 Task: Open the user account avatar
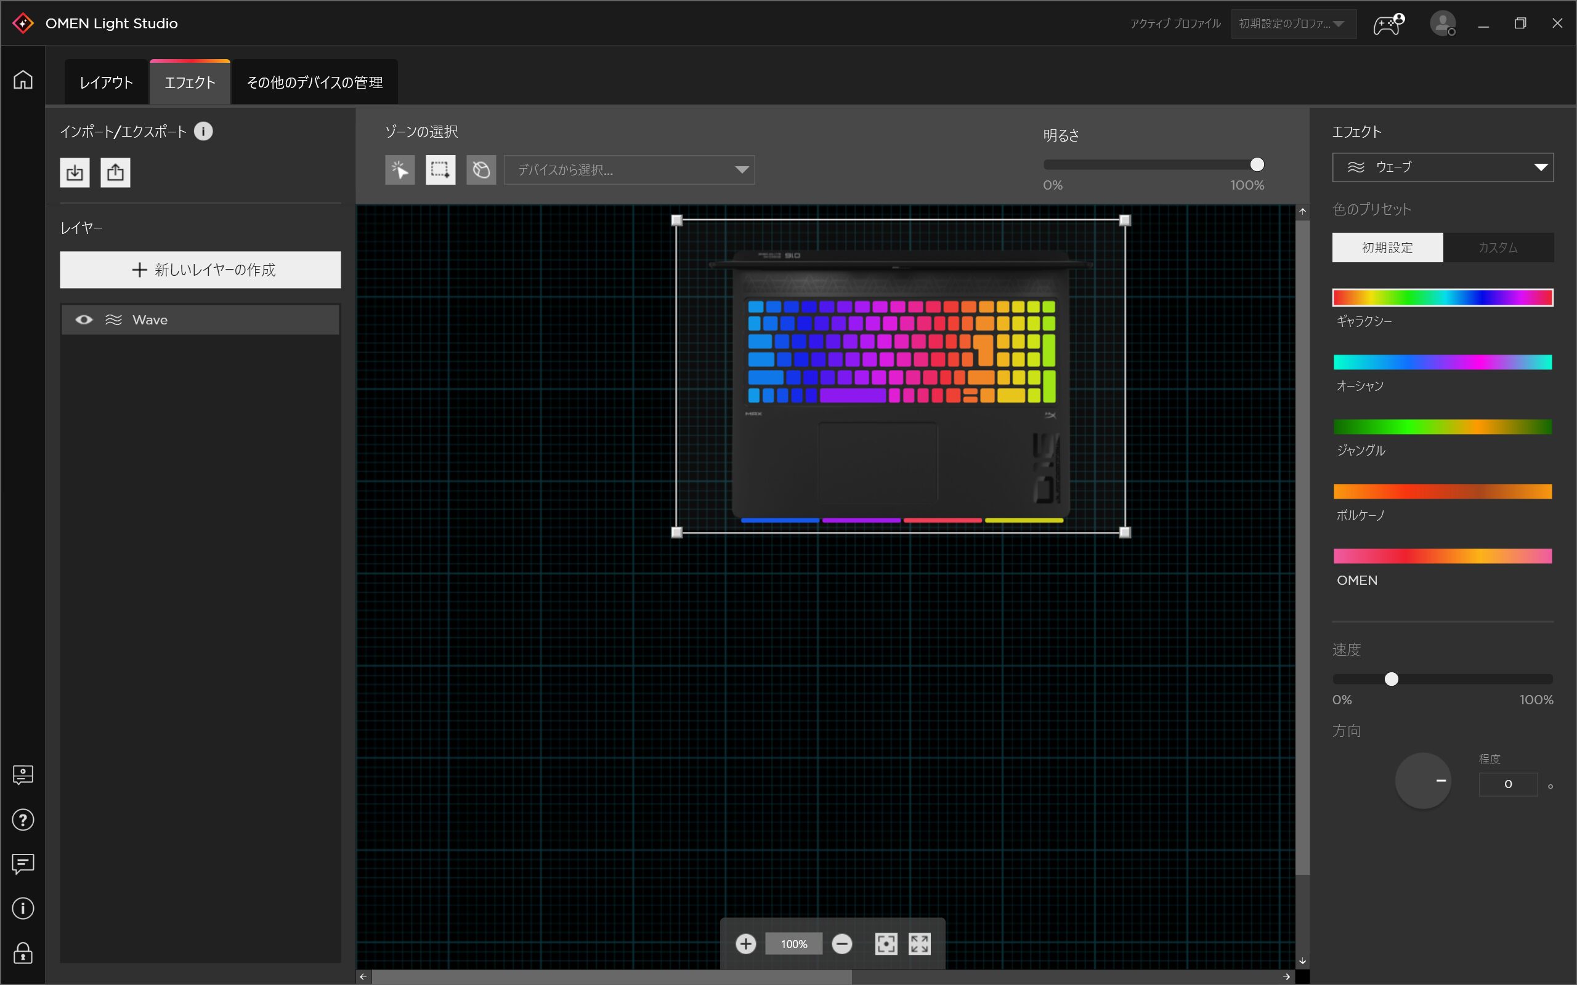click(1443, 23)
